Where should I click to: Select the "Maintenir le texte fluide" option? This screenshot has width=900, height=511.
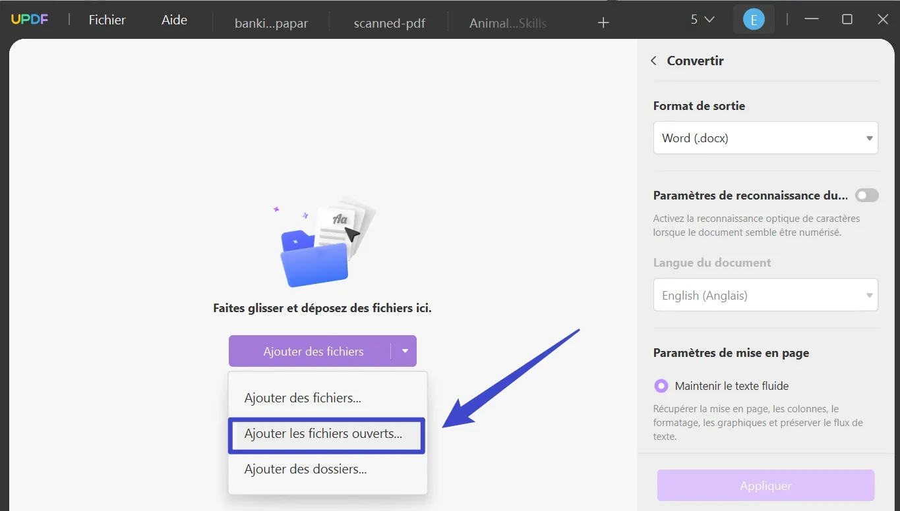[661, 386]
